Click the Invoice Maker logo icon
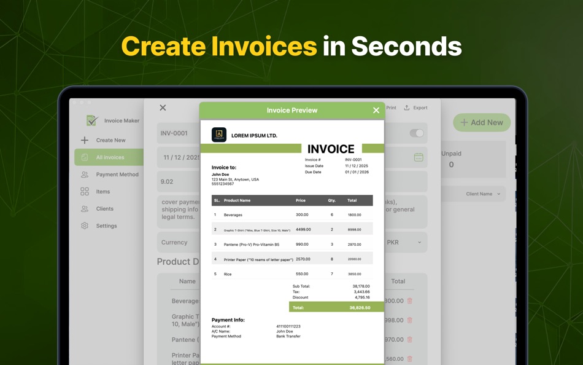Viewport: 583px width, 365px height. (x=92, y=120)
